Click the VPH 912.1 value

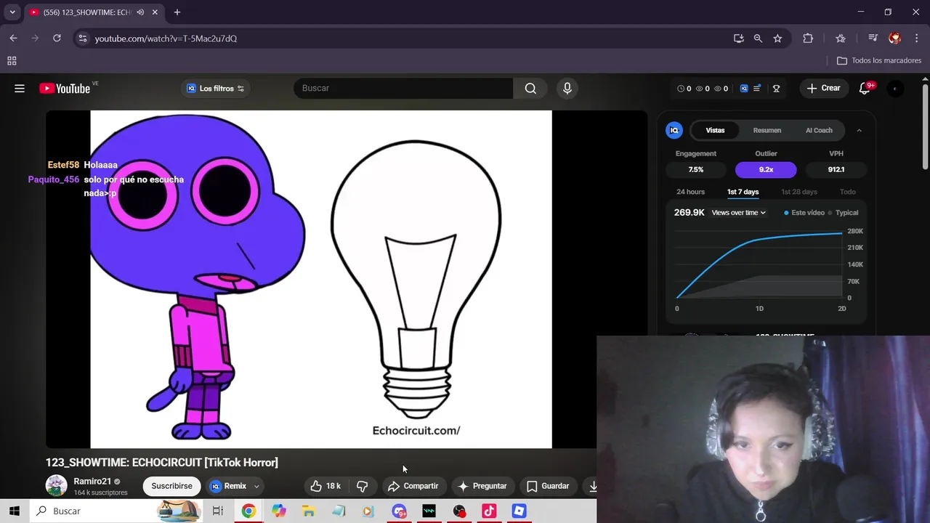[x=836, y=169]
